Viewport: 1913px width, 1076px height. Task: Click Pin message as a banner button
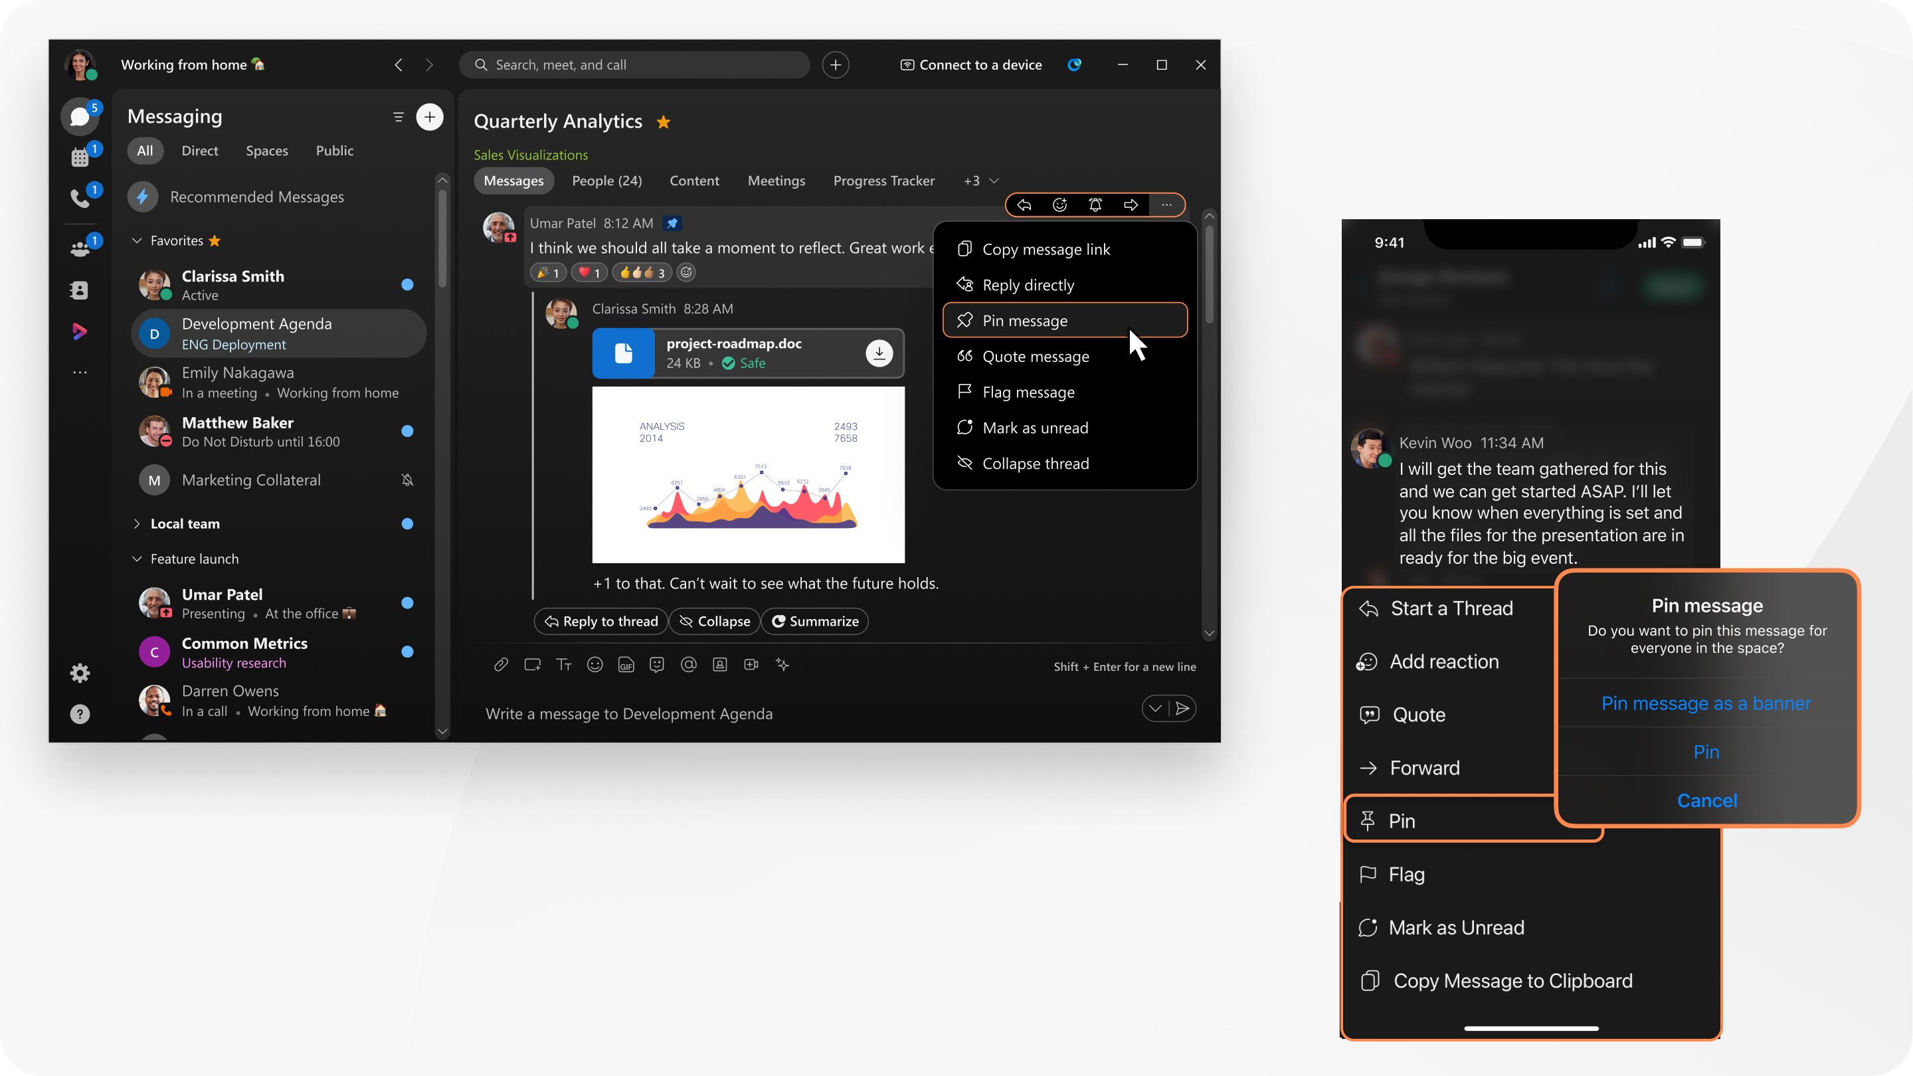tap(1705, 703)
